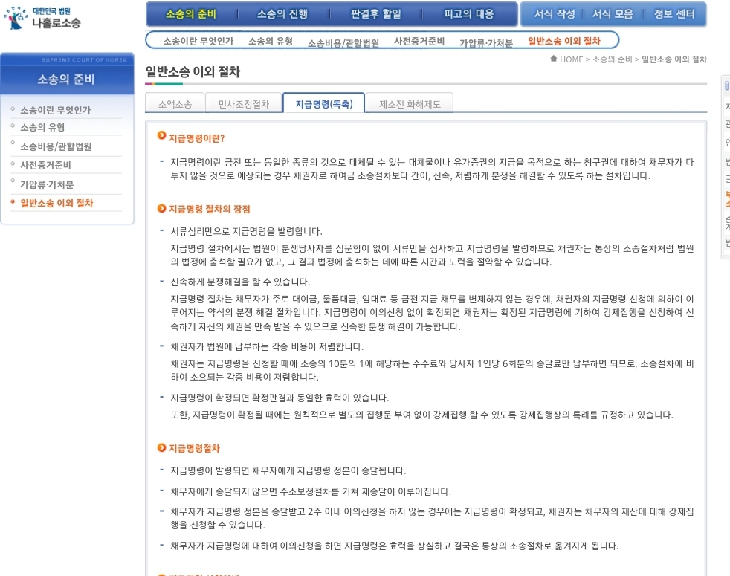Open the 서식 모음 menu
730x576 pixels.
pyautogui.click(x=613, y=14)
